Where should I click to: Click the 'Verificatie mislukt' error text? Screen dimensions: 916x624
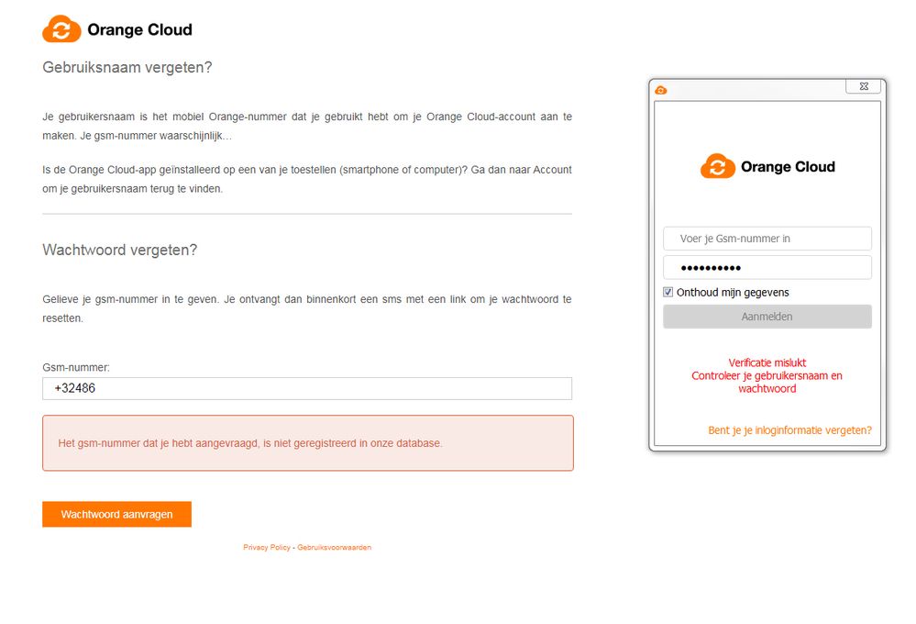(767, 362)
